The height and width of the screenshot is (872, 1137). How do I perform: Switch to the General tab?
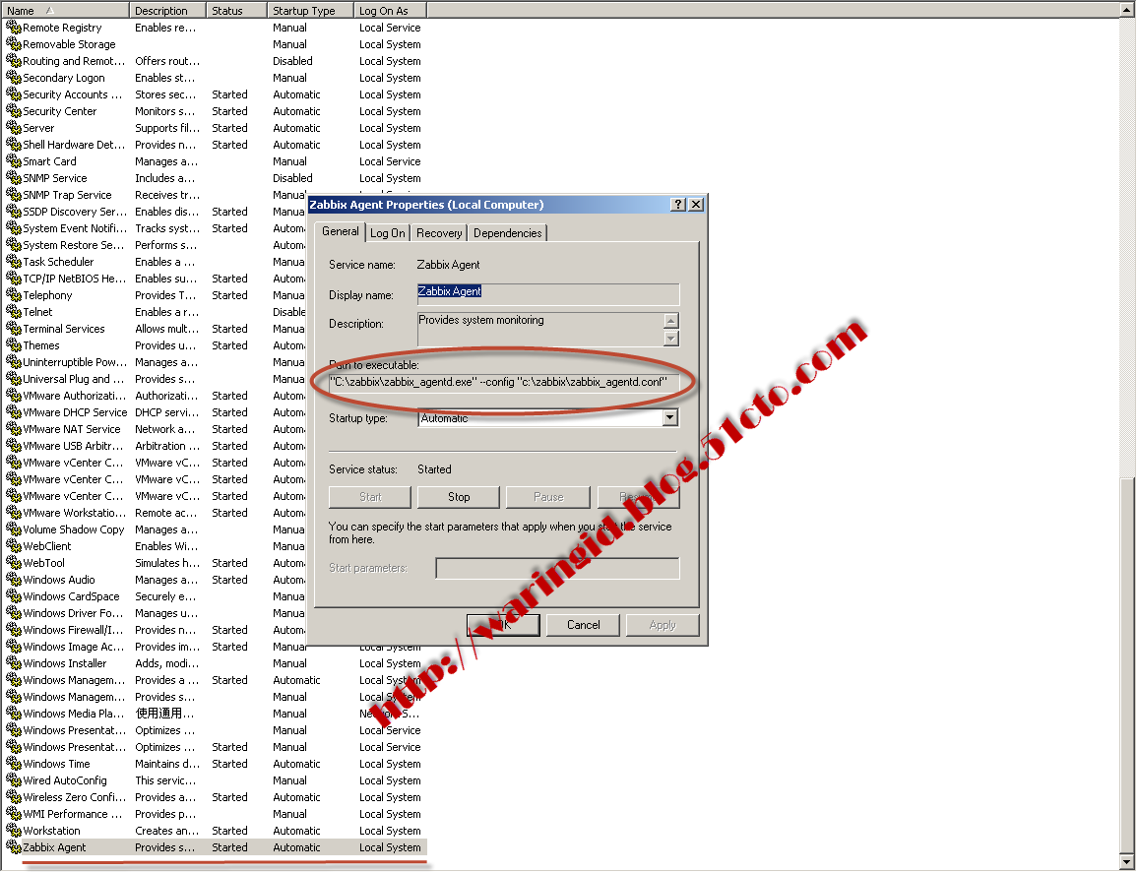340,231
